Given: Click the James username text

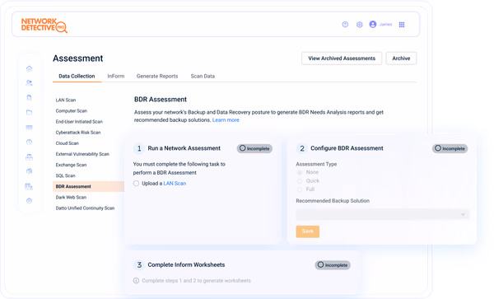Looking at the screenshot, I should tap(385, 24).
